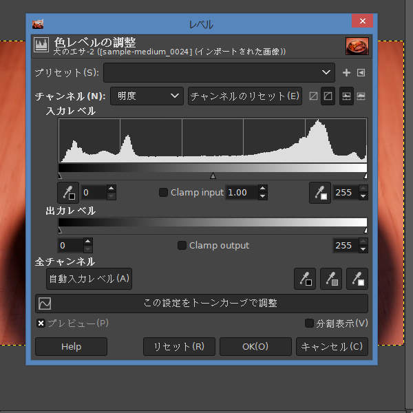Close the レベル dialog window
The height and width of the screenshot is (413, 413).
click(362, 21)
